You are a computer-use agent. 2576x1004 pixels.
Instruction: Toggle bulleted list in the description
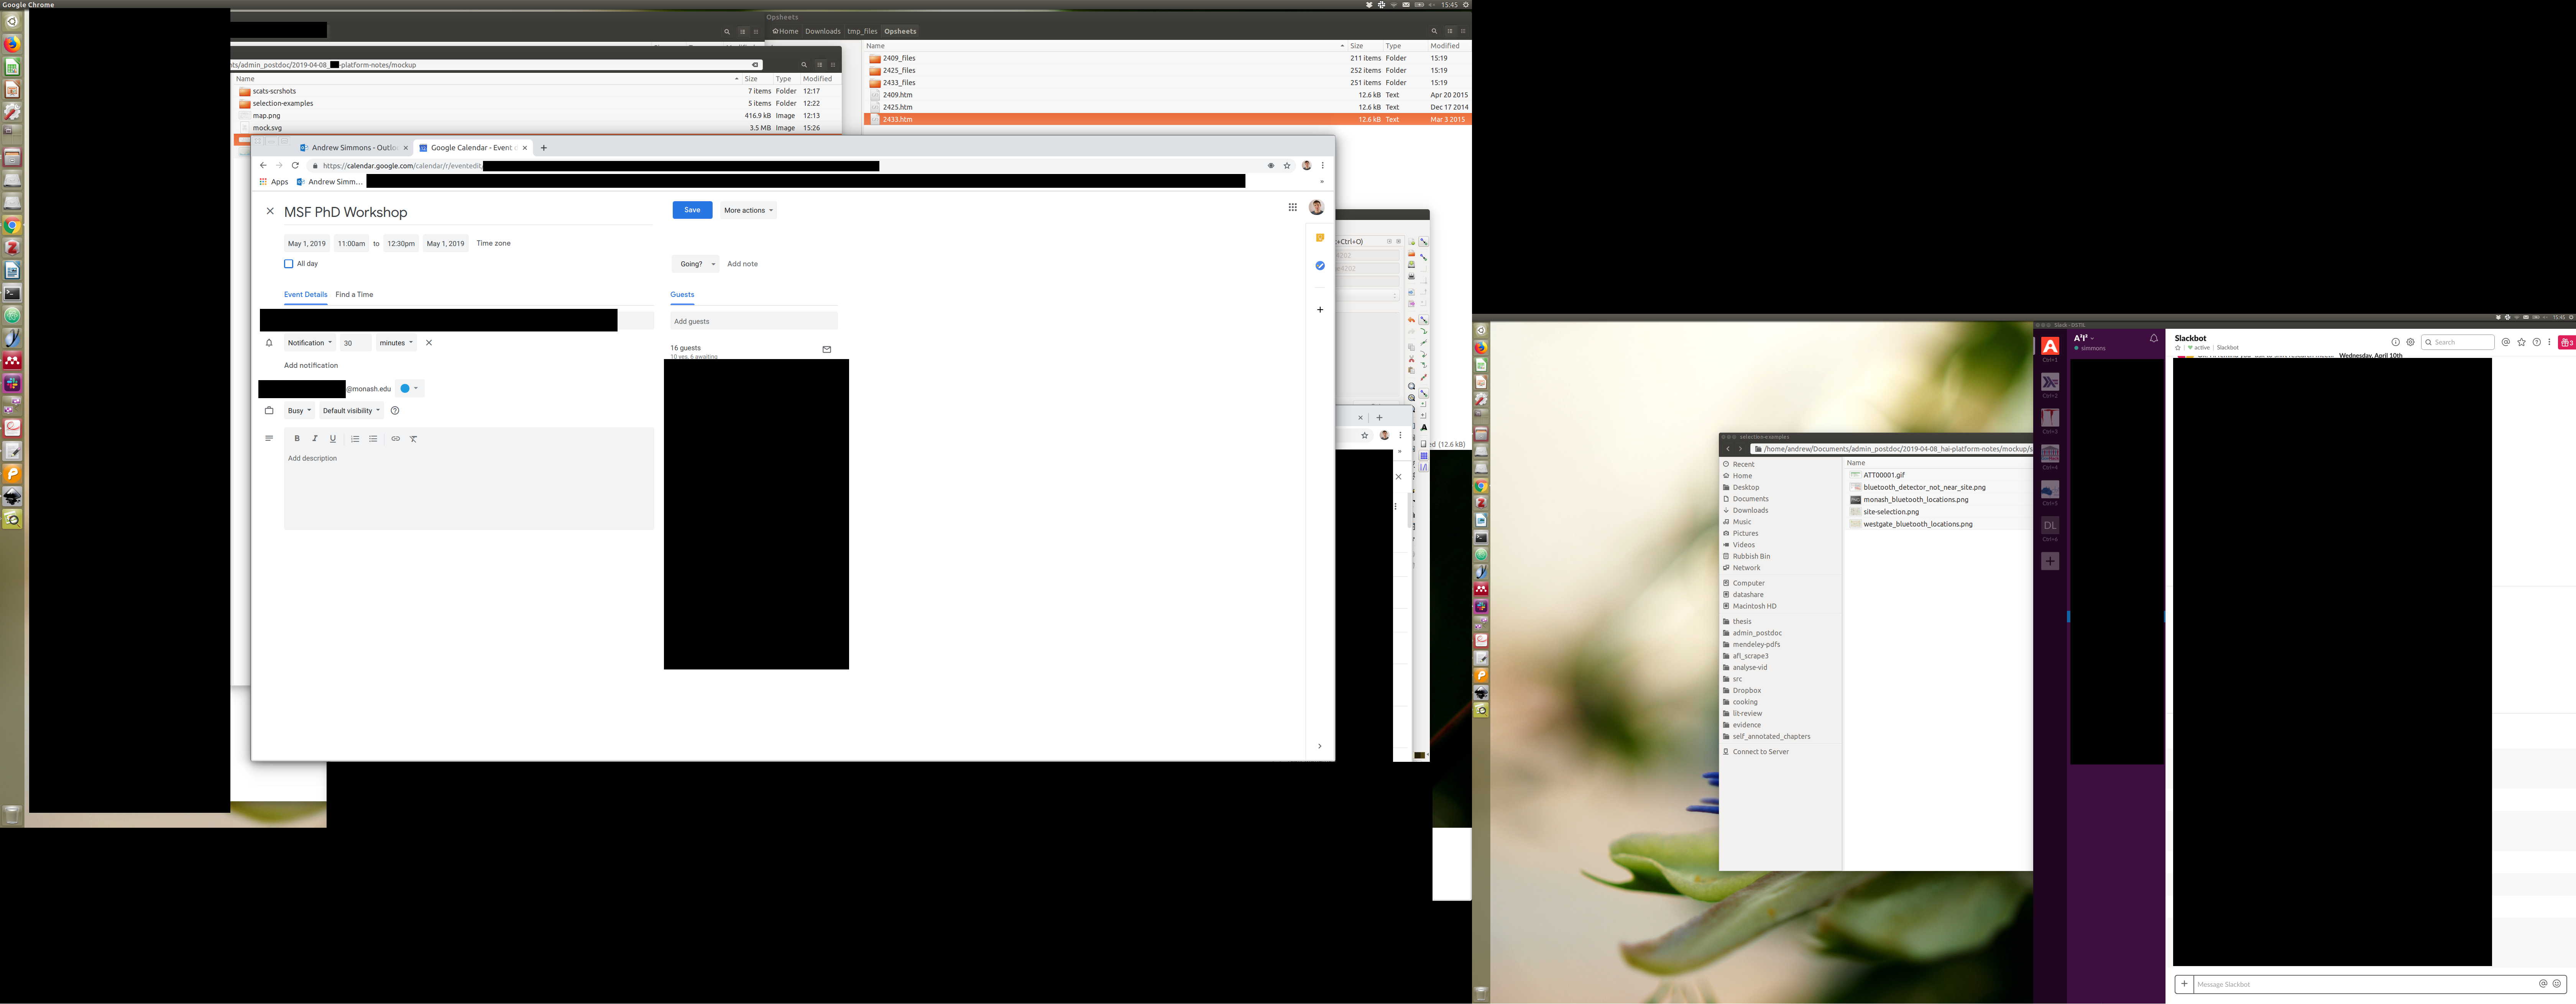click(373, 439)
